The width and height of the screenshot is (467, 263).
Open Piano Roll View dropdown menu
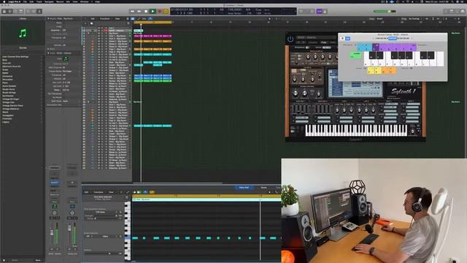(111, 192)
